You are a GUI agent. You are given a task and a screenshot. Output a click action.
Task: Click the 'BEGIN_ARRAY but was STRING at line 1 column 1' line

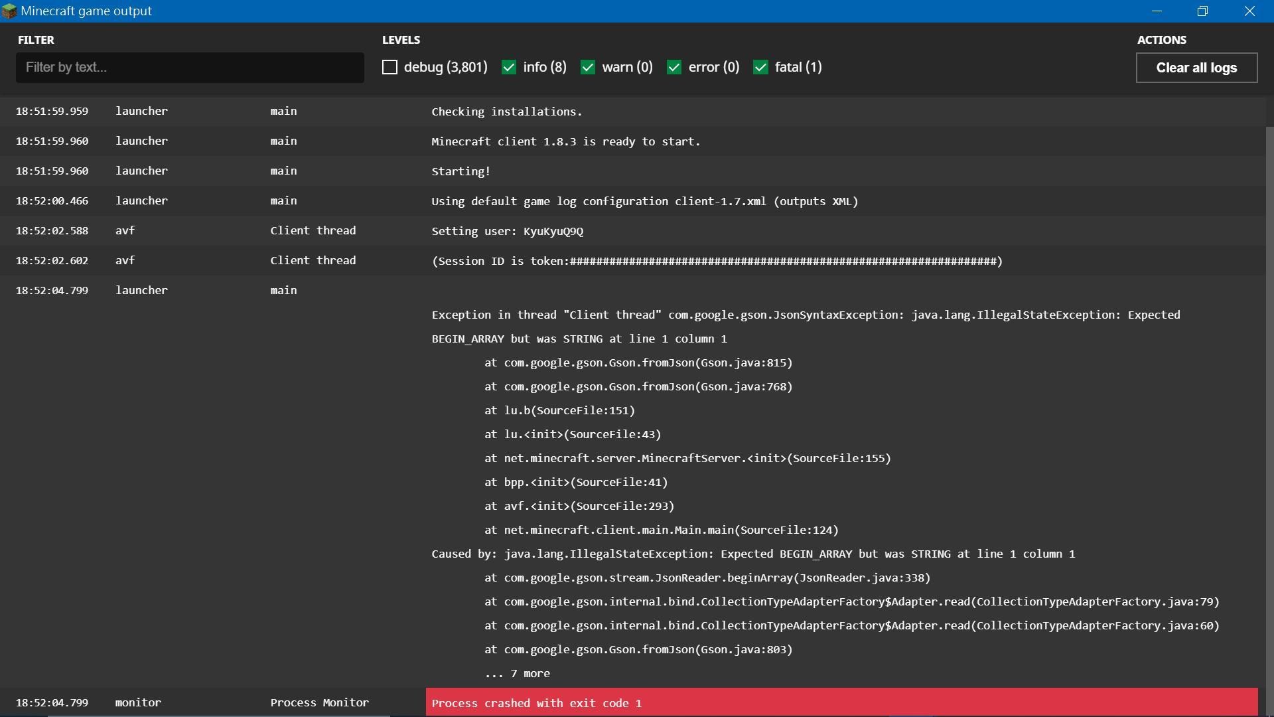[x=579, y=339]
